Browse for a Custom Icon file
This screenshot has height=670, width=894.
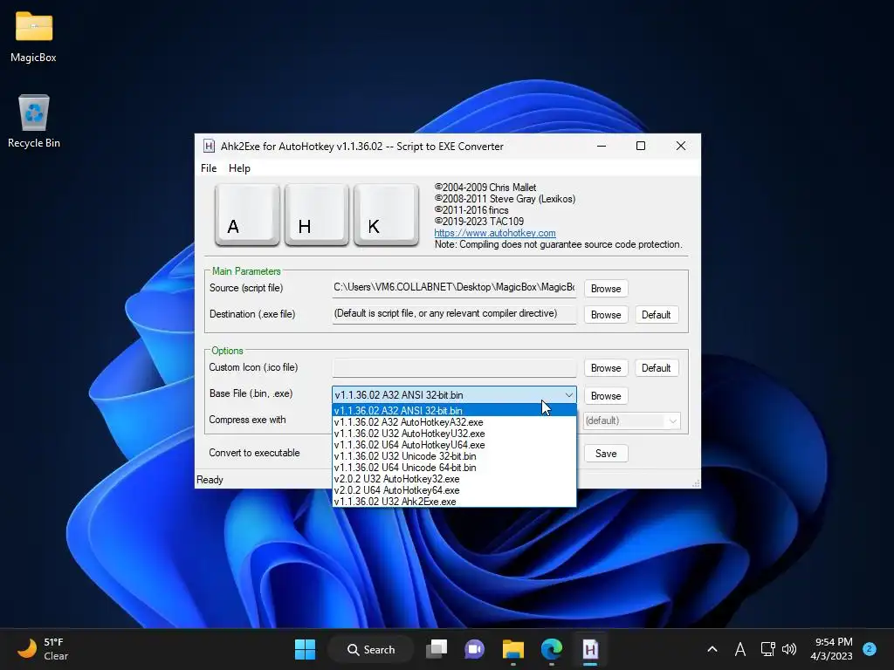[606, 368]
